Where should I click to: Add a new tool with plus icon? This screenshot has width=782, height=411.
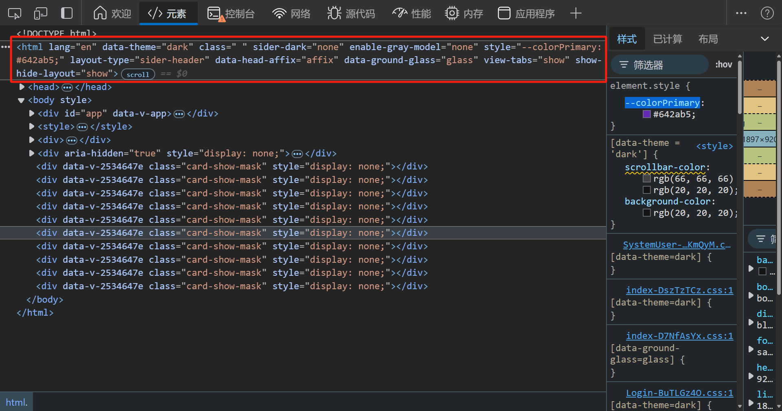[576, 13]
